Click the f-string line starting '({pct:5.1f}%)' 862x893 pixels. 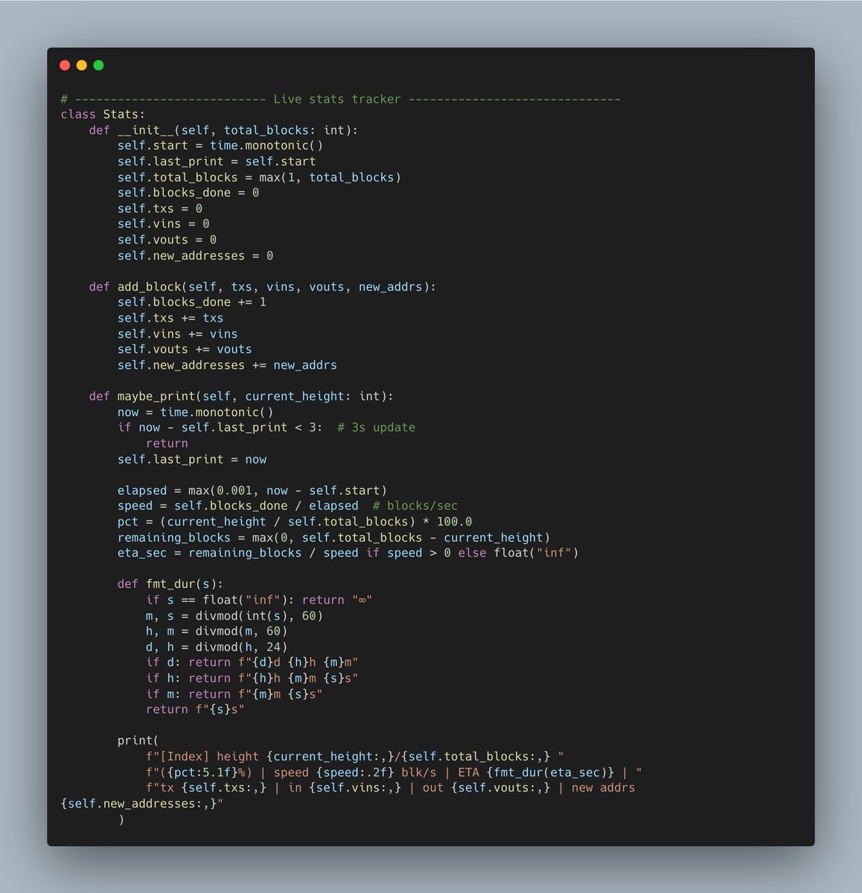(x=394, y=772)
